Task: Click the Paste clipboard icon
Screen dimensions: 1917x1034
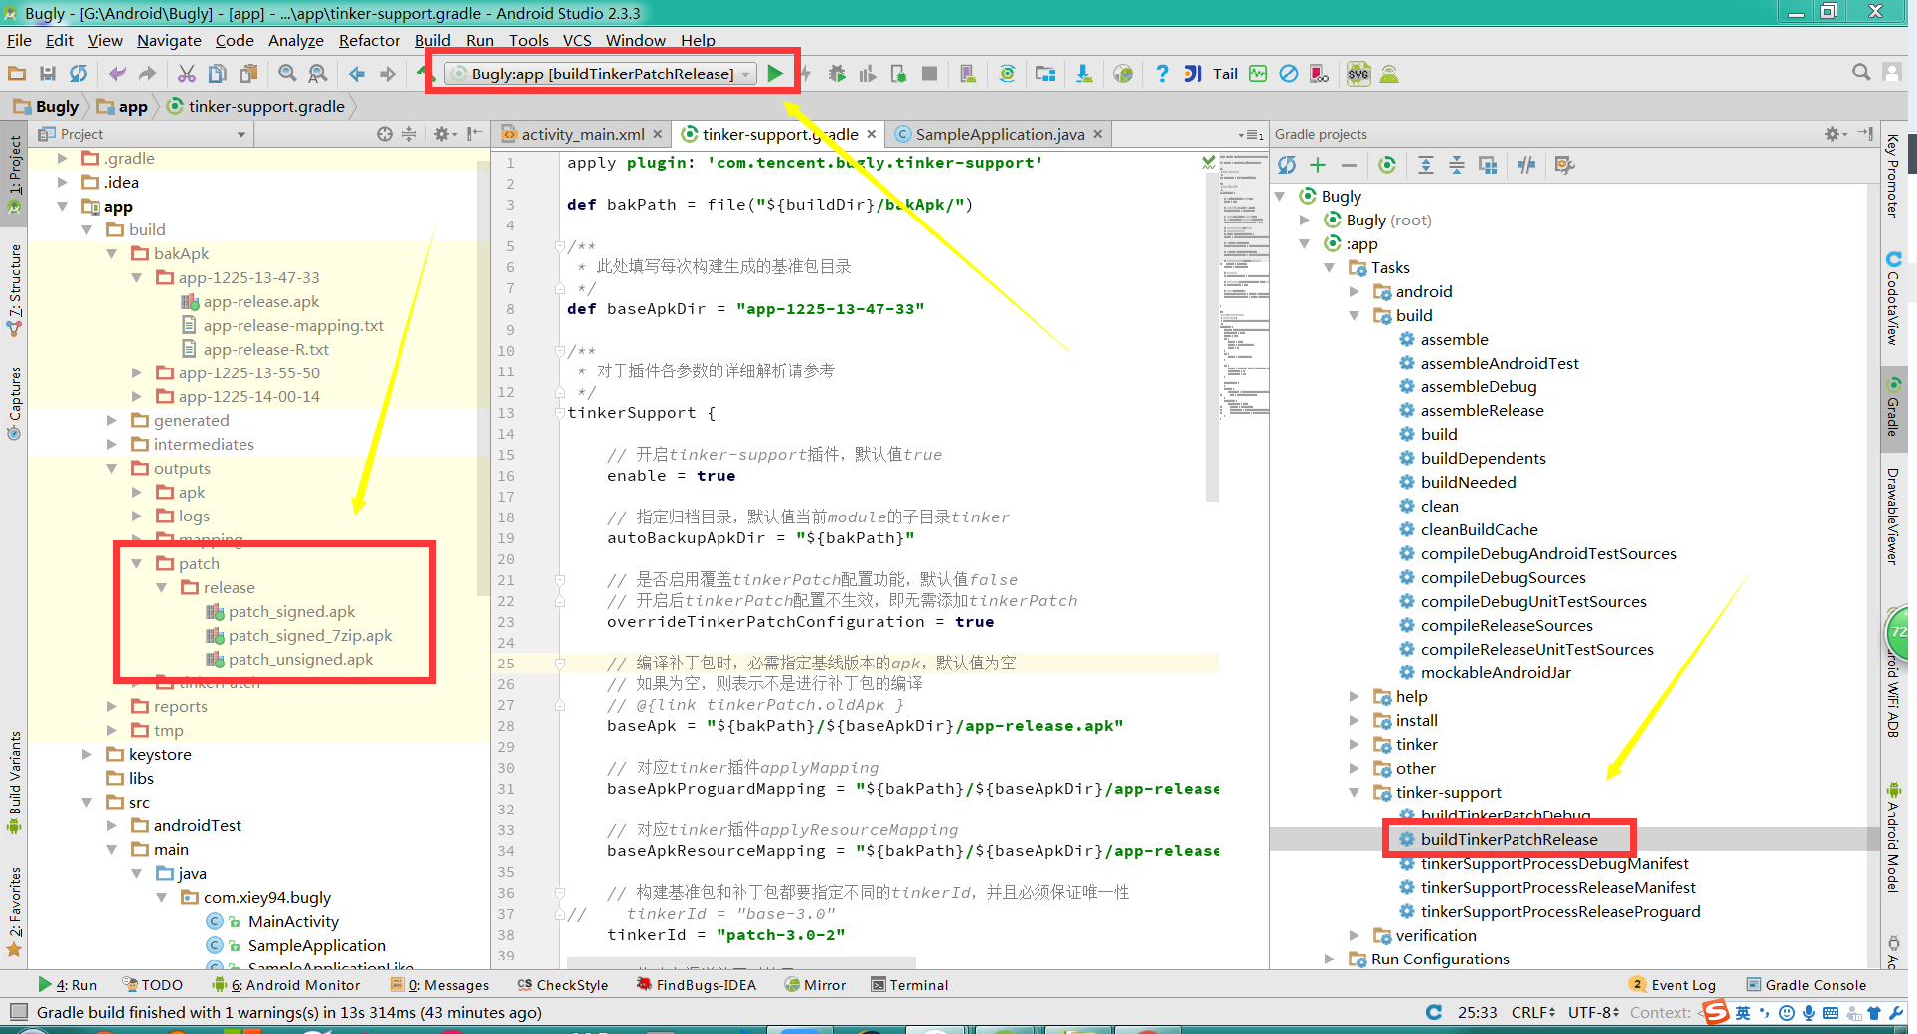Action: click(248, 74)
